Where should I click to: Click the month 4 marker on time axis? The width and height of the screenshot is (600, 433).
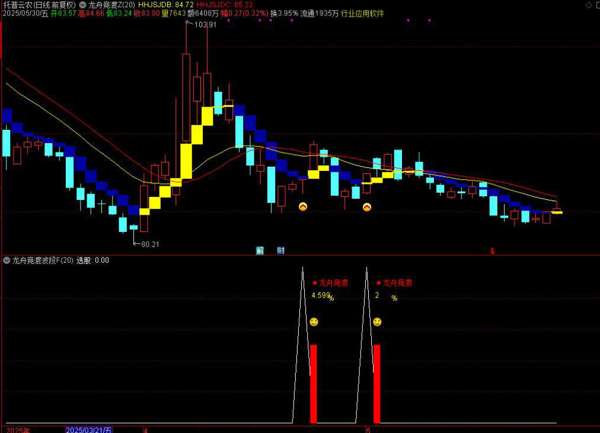coord(145,429)
